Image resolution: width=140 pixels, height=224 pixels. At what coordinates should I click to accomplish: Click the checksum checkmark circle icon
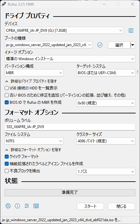pos(100,45)
